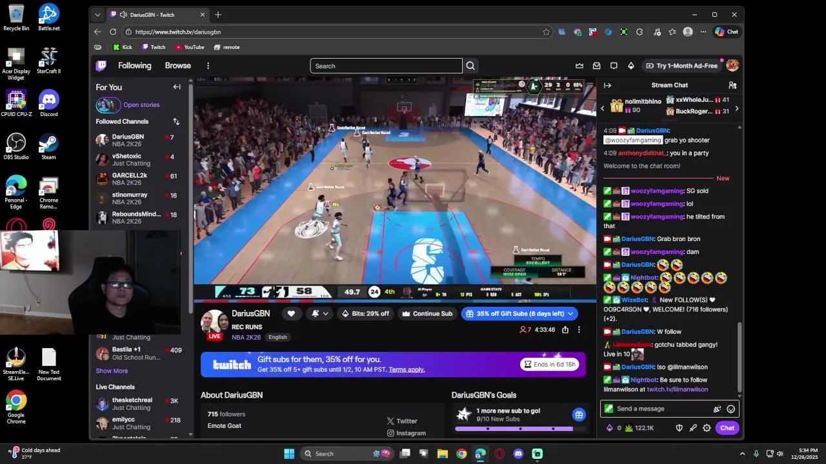Viewport: 826px width, 464px height.
Task: Click the Get Bits diamond icon
Action: 631,66
